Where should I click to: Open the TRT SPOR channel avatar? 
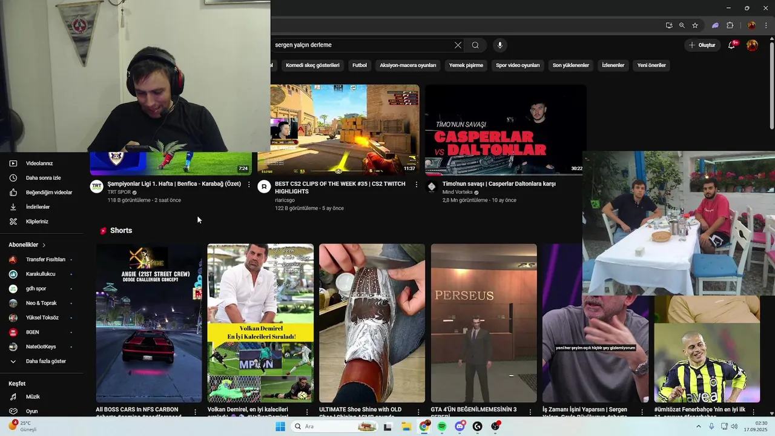pos(96,187)
